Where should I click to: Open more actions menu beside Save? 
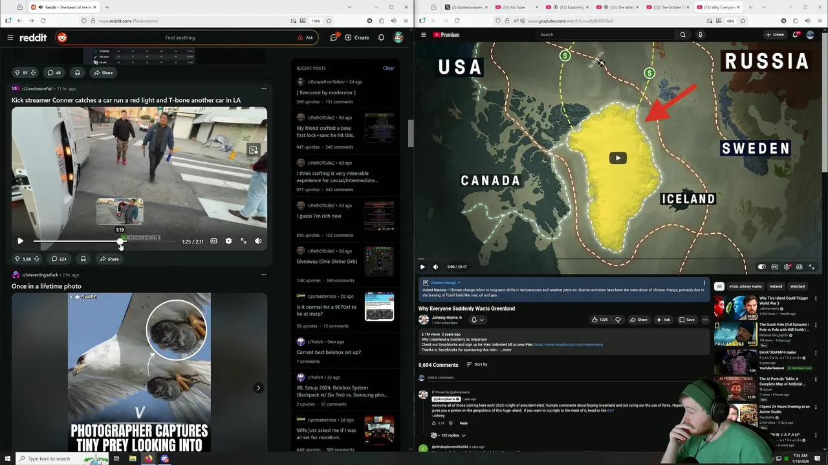(x=705, y=320)
